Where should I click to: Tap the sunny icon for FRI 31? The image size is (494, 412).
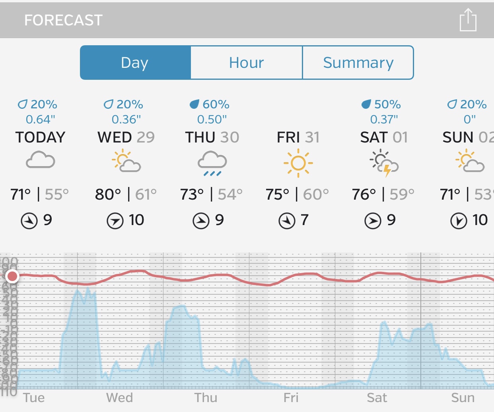pos(298,163)
